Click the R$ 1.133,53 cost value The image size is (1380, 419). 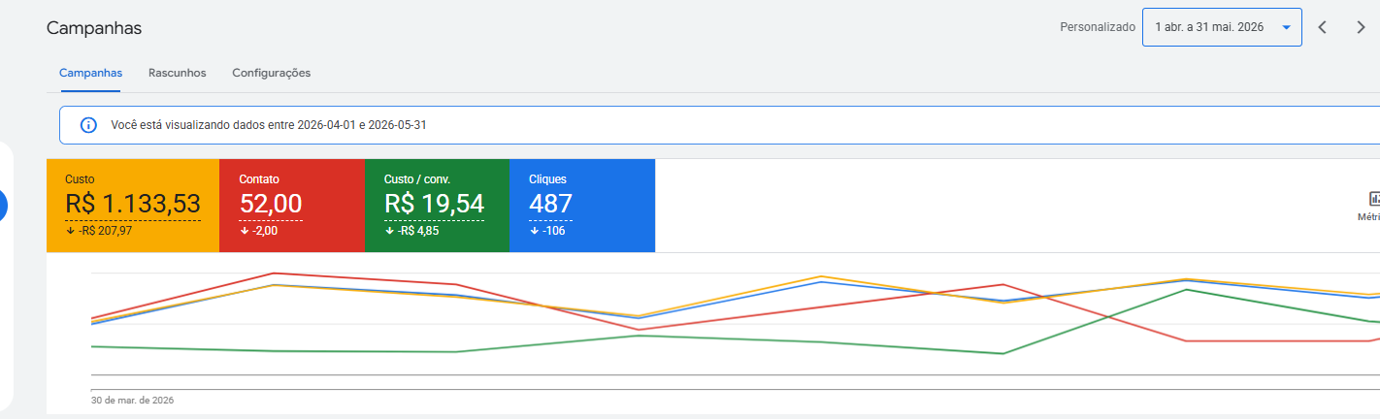coord(133,204)
